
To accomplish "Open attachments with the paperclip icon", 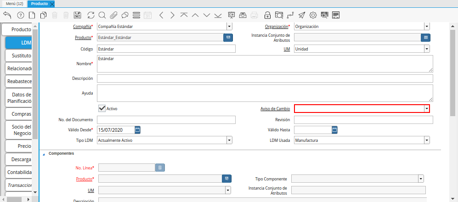I will click(x=113, y=15).
